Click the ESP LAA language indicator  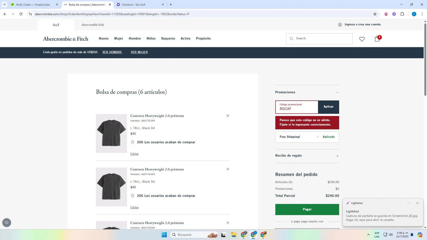pos(377,235)
